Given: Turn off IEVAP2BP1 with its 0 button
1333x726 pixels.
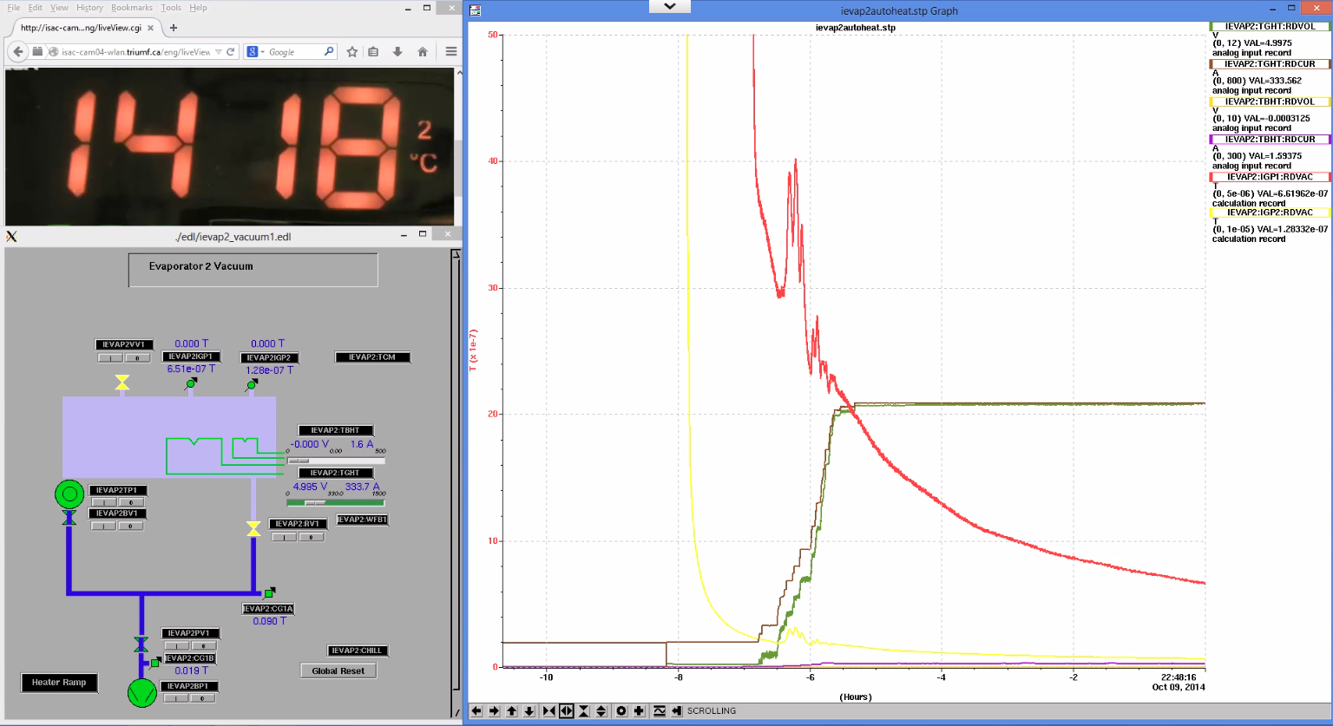Looking at the screenshot, I should coord(203,698).
